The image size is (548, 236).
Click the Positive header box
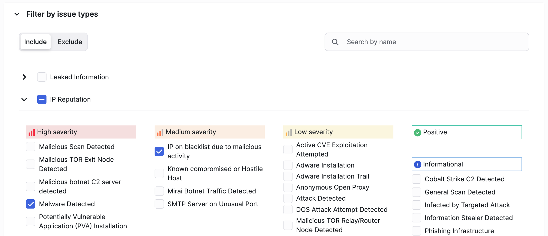[x=467, y=132]
